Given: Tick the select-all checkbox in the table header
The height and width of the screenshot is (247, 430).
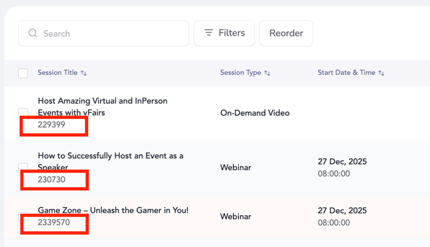Looking at the screenshot, I should tap(23, 73).
